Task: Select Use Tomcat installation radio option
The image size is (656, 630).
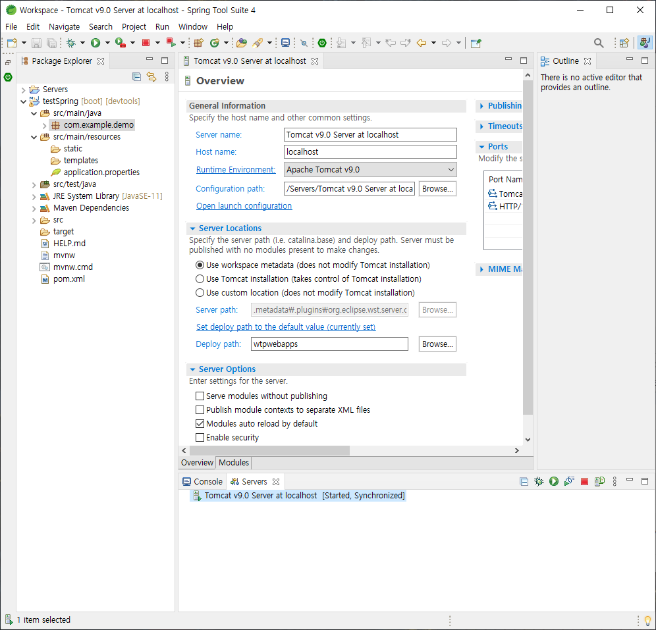Action: tap(200, 279)
